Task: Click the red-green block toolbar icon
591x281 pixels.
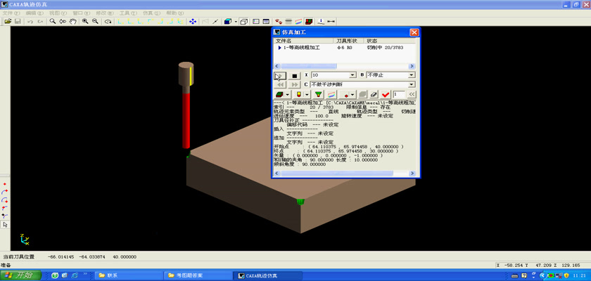Action: click(309, 22)
